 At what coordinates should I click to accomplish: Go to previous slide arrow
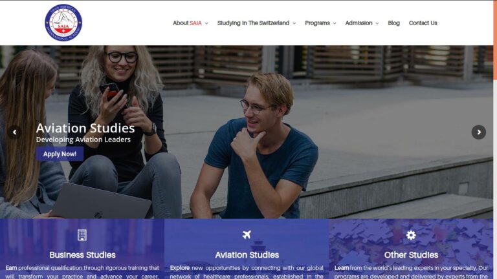pyautogui.click(x=15, y=132)
